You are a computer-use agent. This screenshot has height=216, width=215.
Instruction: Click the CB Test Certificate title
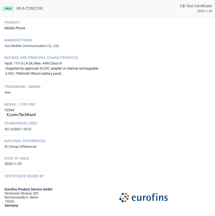click(196, 6)
